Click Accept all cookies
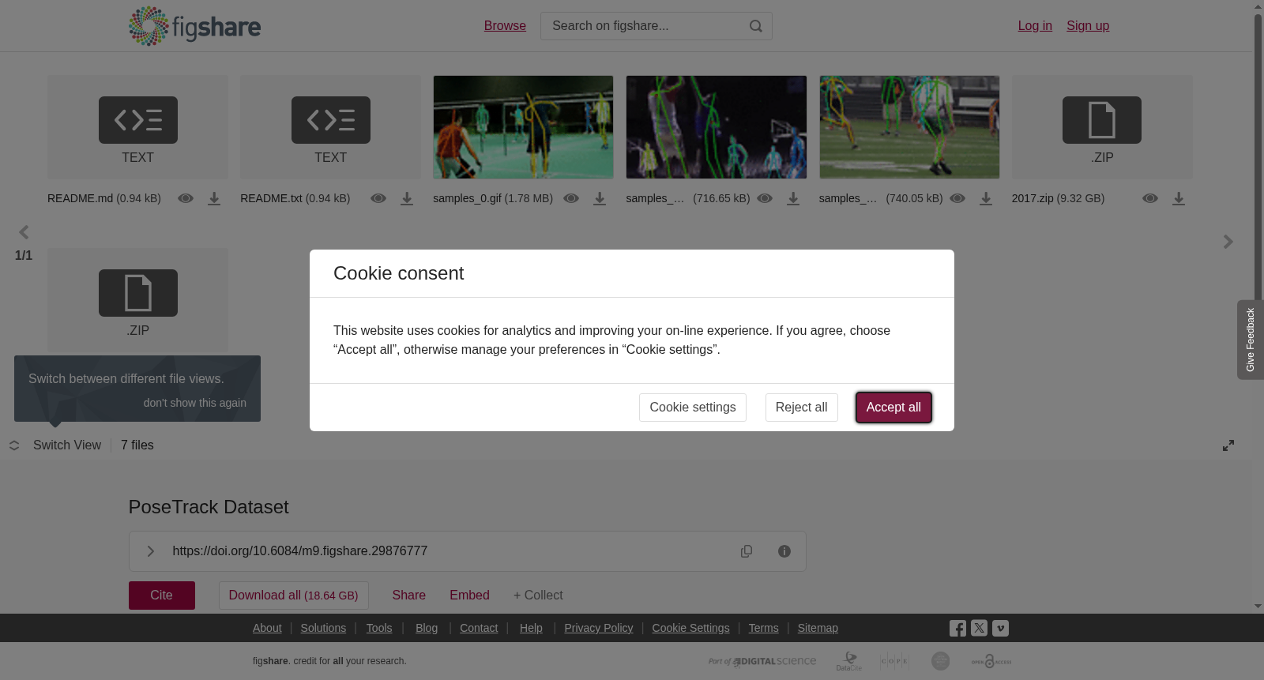1264x680 pixels. [893, 408]
